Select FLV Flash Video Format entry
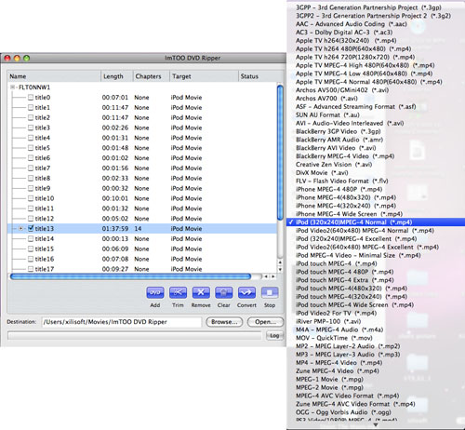 point(341,181)
